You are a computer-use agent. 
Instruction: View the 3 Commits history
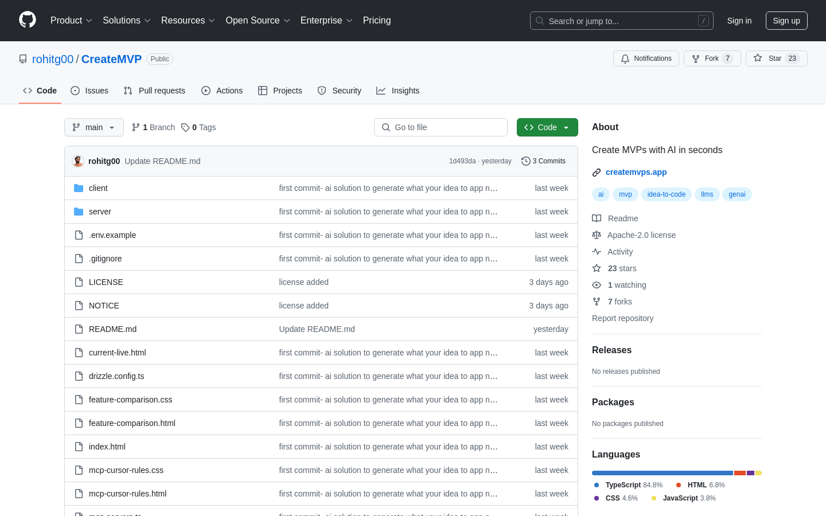(543, 161)
